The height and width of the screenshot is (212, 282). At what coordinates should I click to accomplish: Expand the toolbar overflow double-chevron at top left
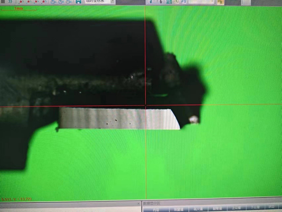coord(10,2)
